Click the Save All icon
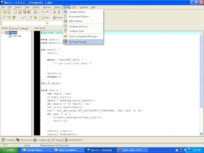Image resolution: width=204 pixels, height=153 pixels. [24, 12]
